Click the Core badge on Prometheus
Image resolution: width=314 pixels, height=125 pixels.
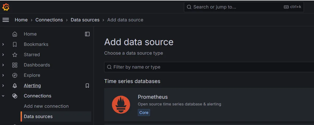[x=144, y=113]
